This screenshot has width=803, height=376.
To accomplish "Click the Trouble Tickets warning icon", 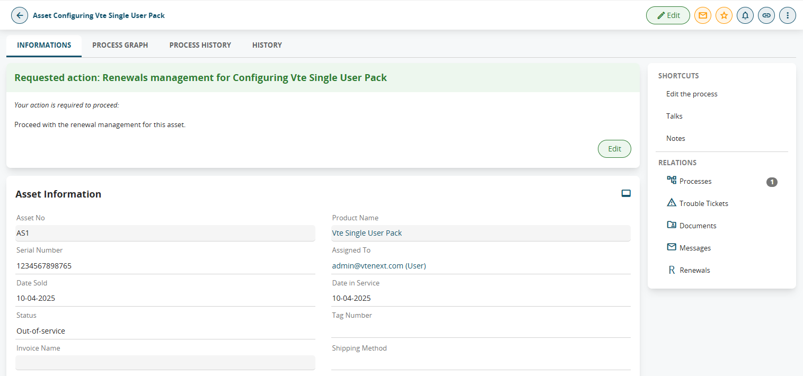I will click(672, 203).
